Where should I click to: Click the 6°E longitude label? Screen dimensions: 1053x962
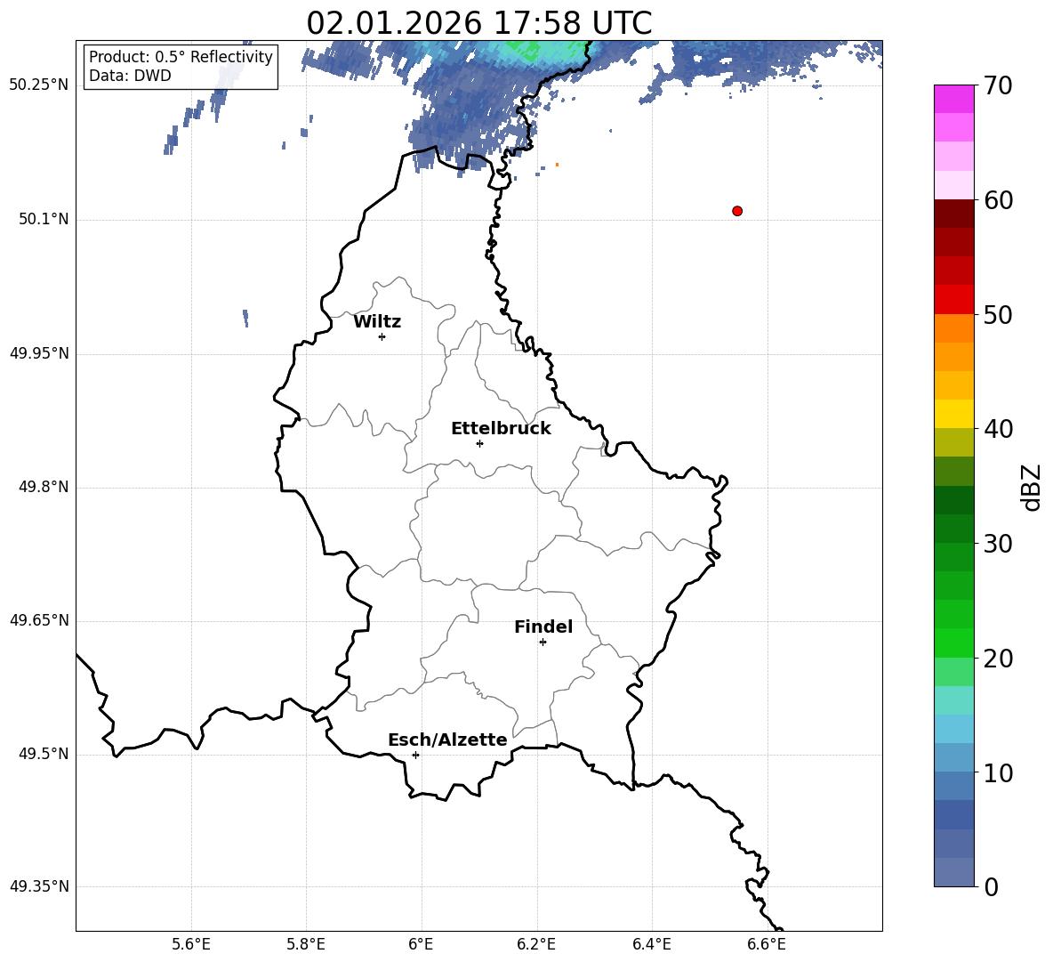pos(421,944)
